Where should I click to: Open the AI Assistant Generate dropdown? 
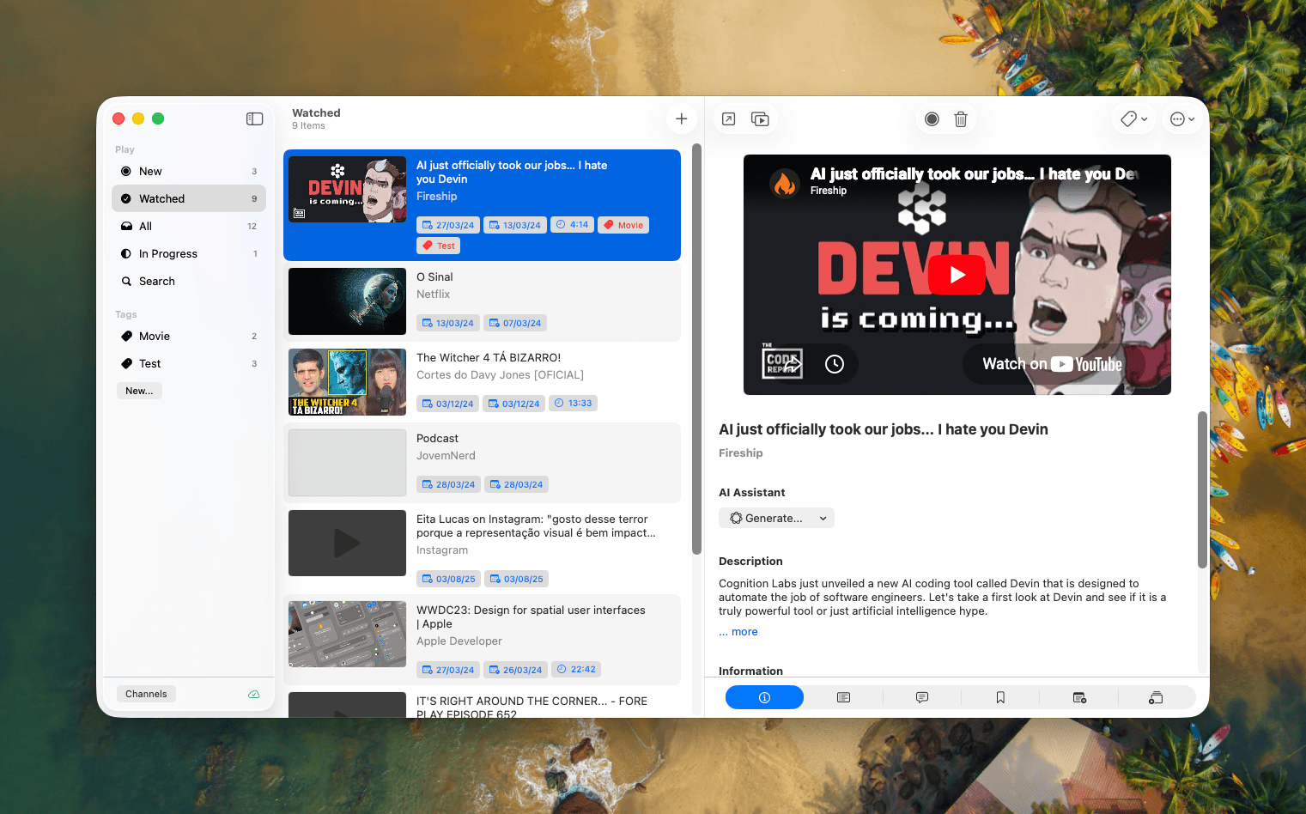(x=776, y=518)
